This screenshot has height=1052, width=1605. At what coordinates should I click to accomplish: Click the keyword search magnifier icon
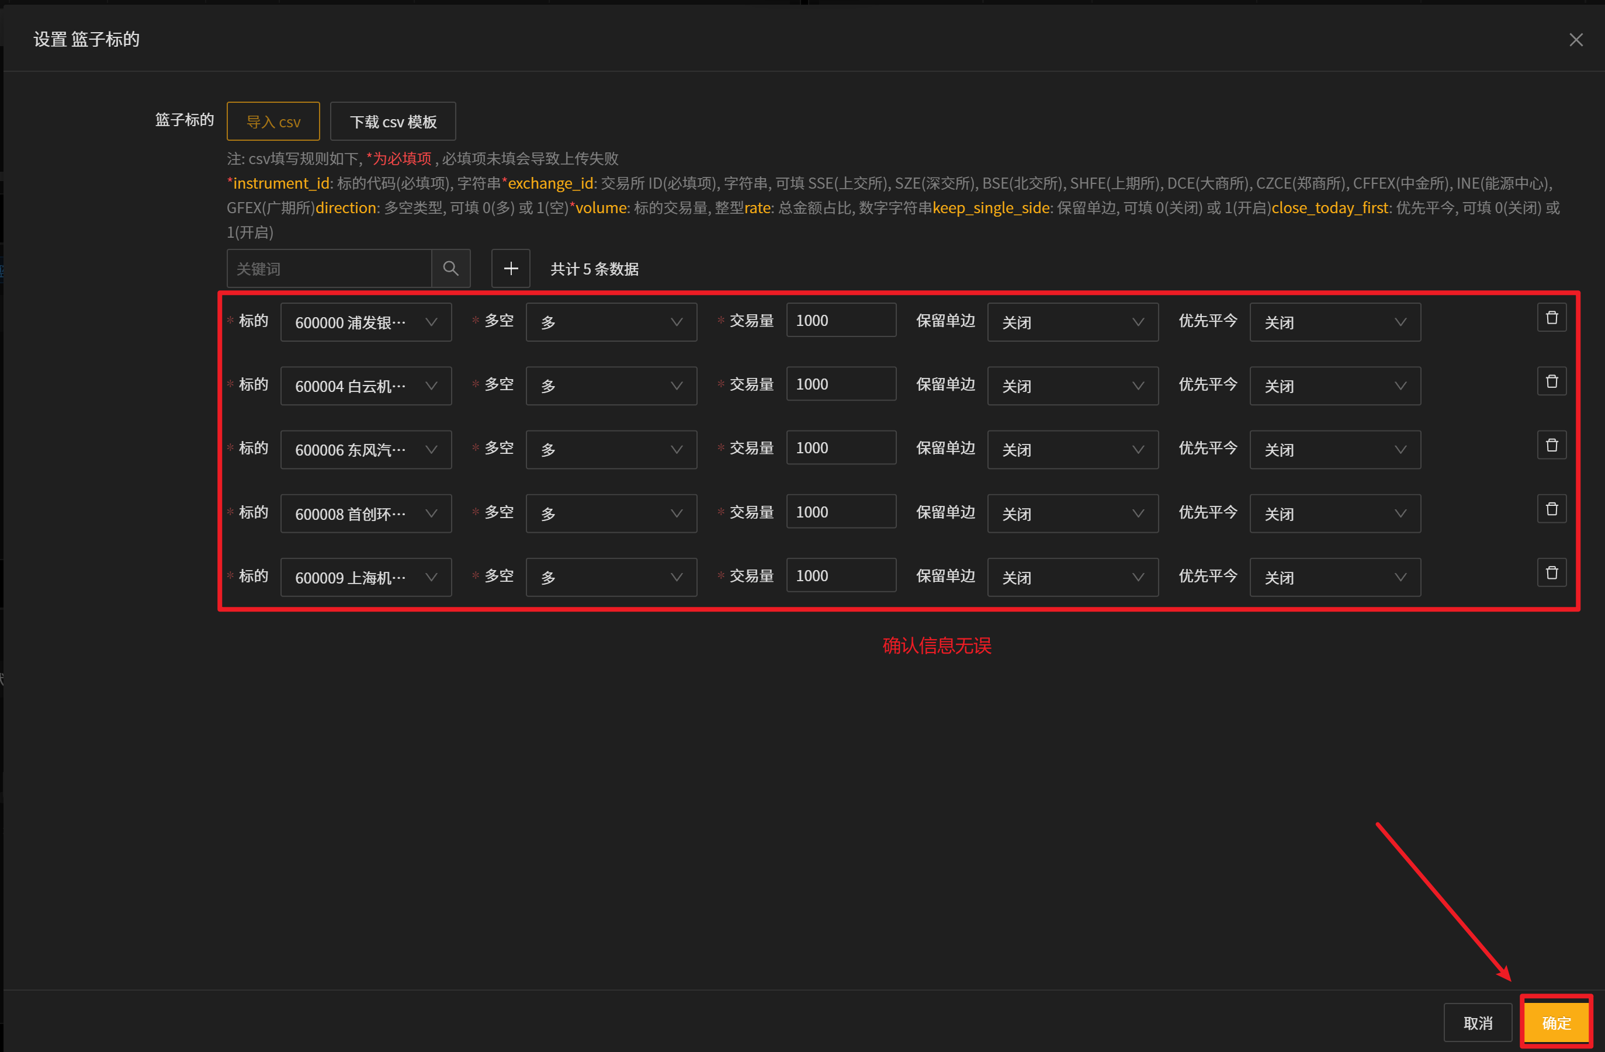tap(450, 268)
